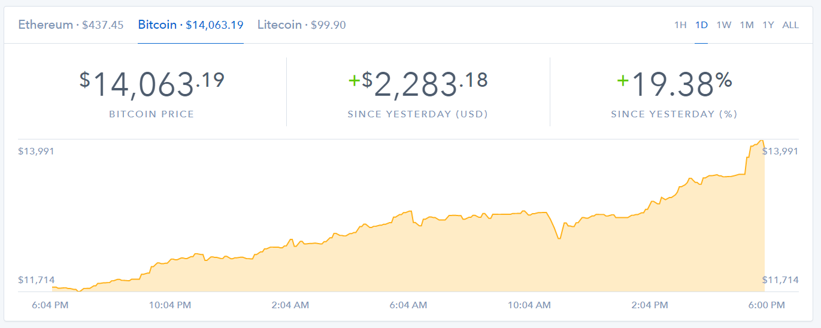Select the Bitcoin tab
Screen dimensions: 821x328
(x=190, y=25)
